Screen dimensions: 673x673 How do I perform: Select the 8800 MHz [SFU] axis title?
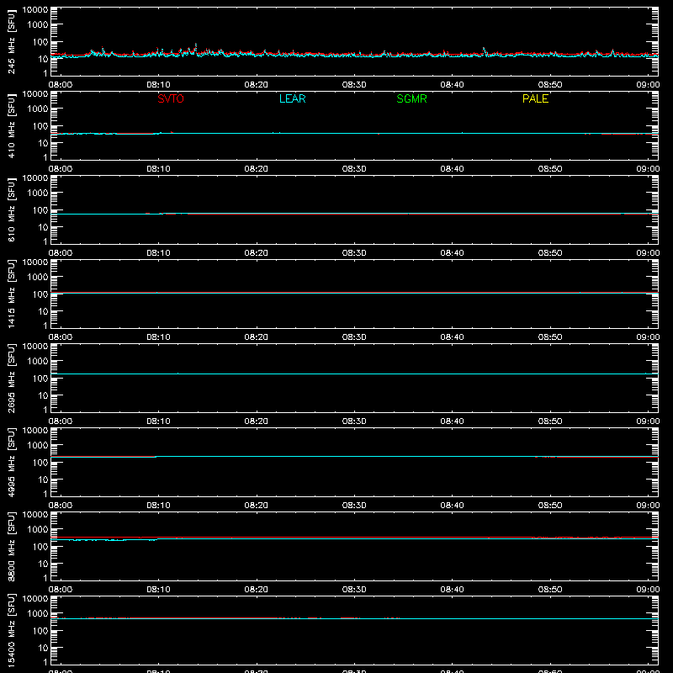12,546
